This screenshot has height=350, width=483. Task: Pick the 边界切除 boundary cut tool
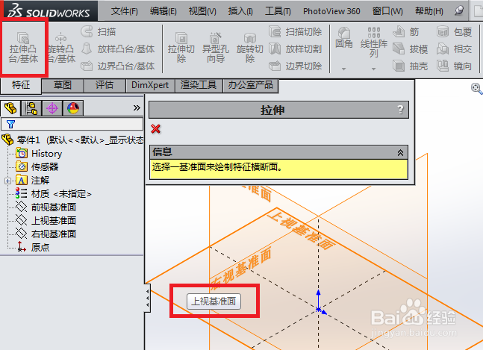[x=296, y=66]
